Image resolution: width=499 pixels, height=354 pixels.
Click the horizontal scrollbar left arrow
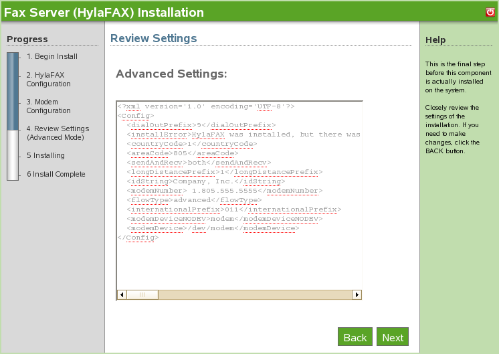click(x=122, y=294)
